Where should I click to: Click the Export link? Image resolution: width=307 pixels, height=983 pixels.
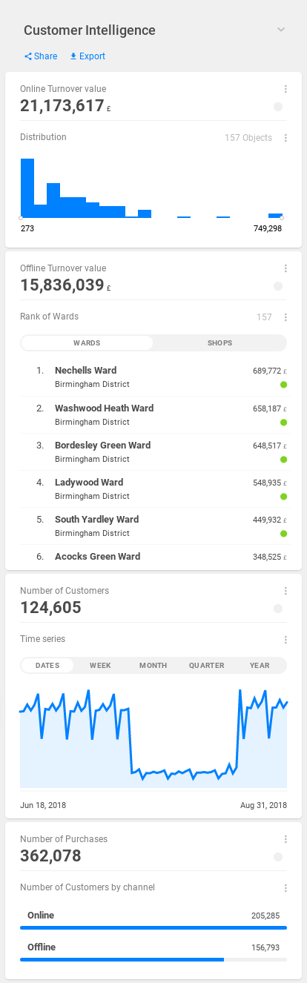tap(88, 56)
